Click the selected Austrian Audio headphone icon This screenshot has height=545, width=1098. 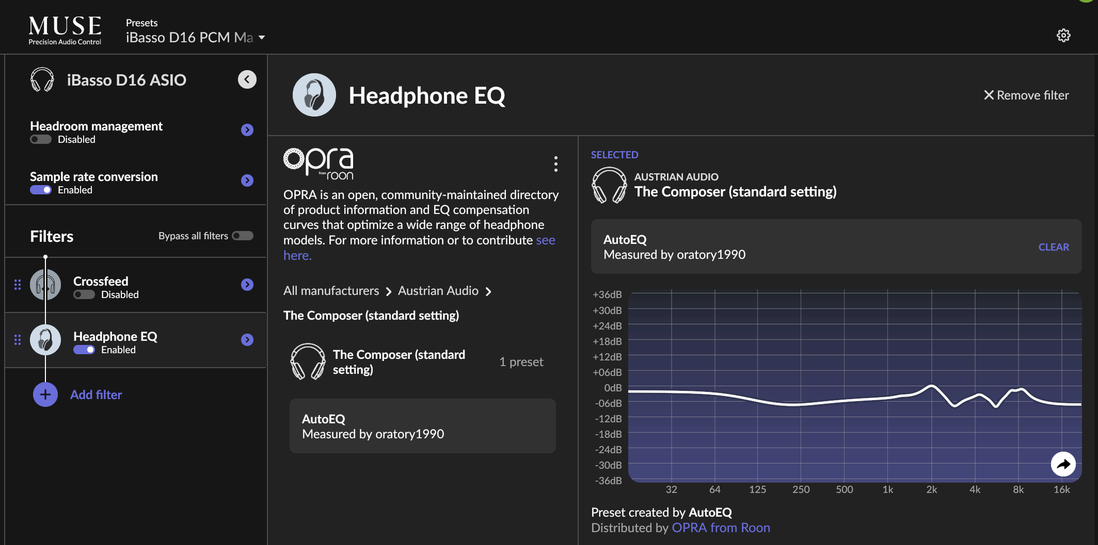coord(609,185)
